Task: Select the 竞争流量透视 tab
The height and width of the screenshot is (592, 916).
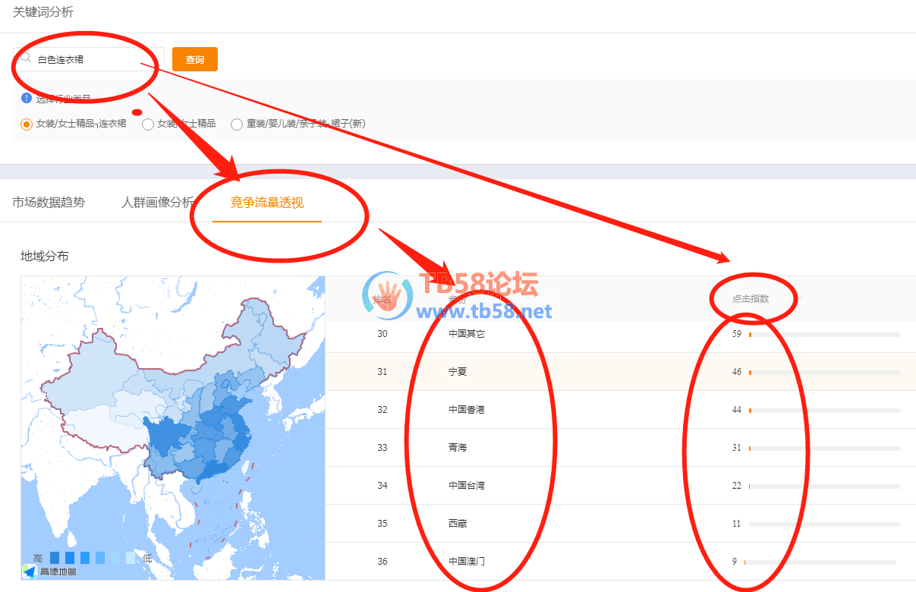Action: coord(267,203)
